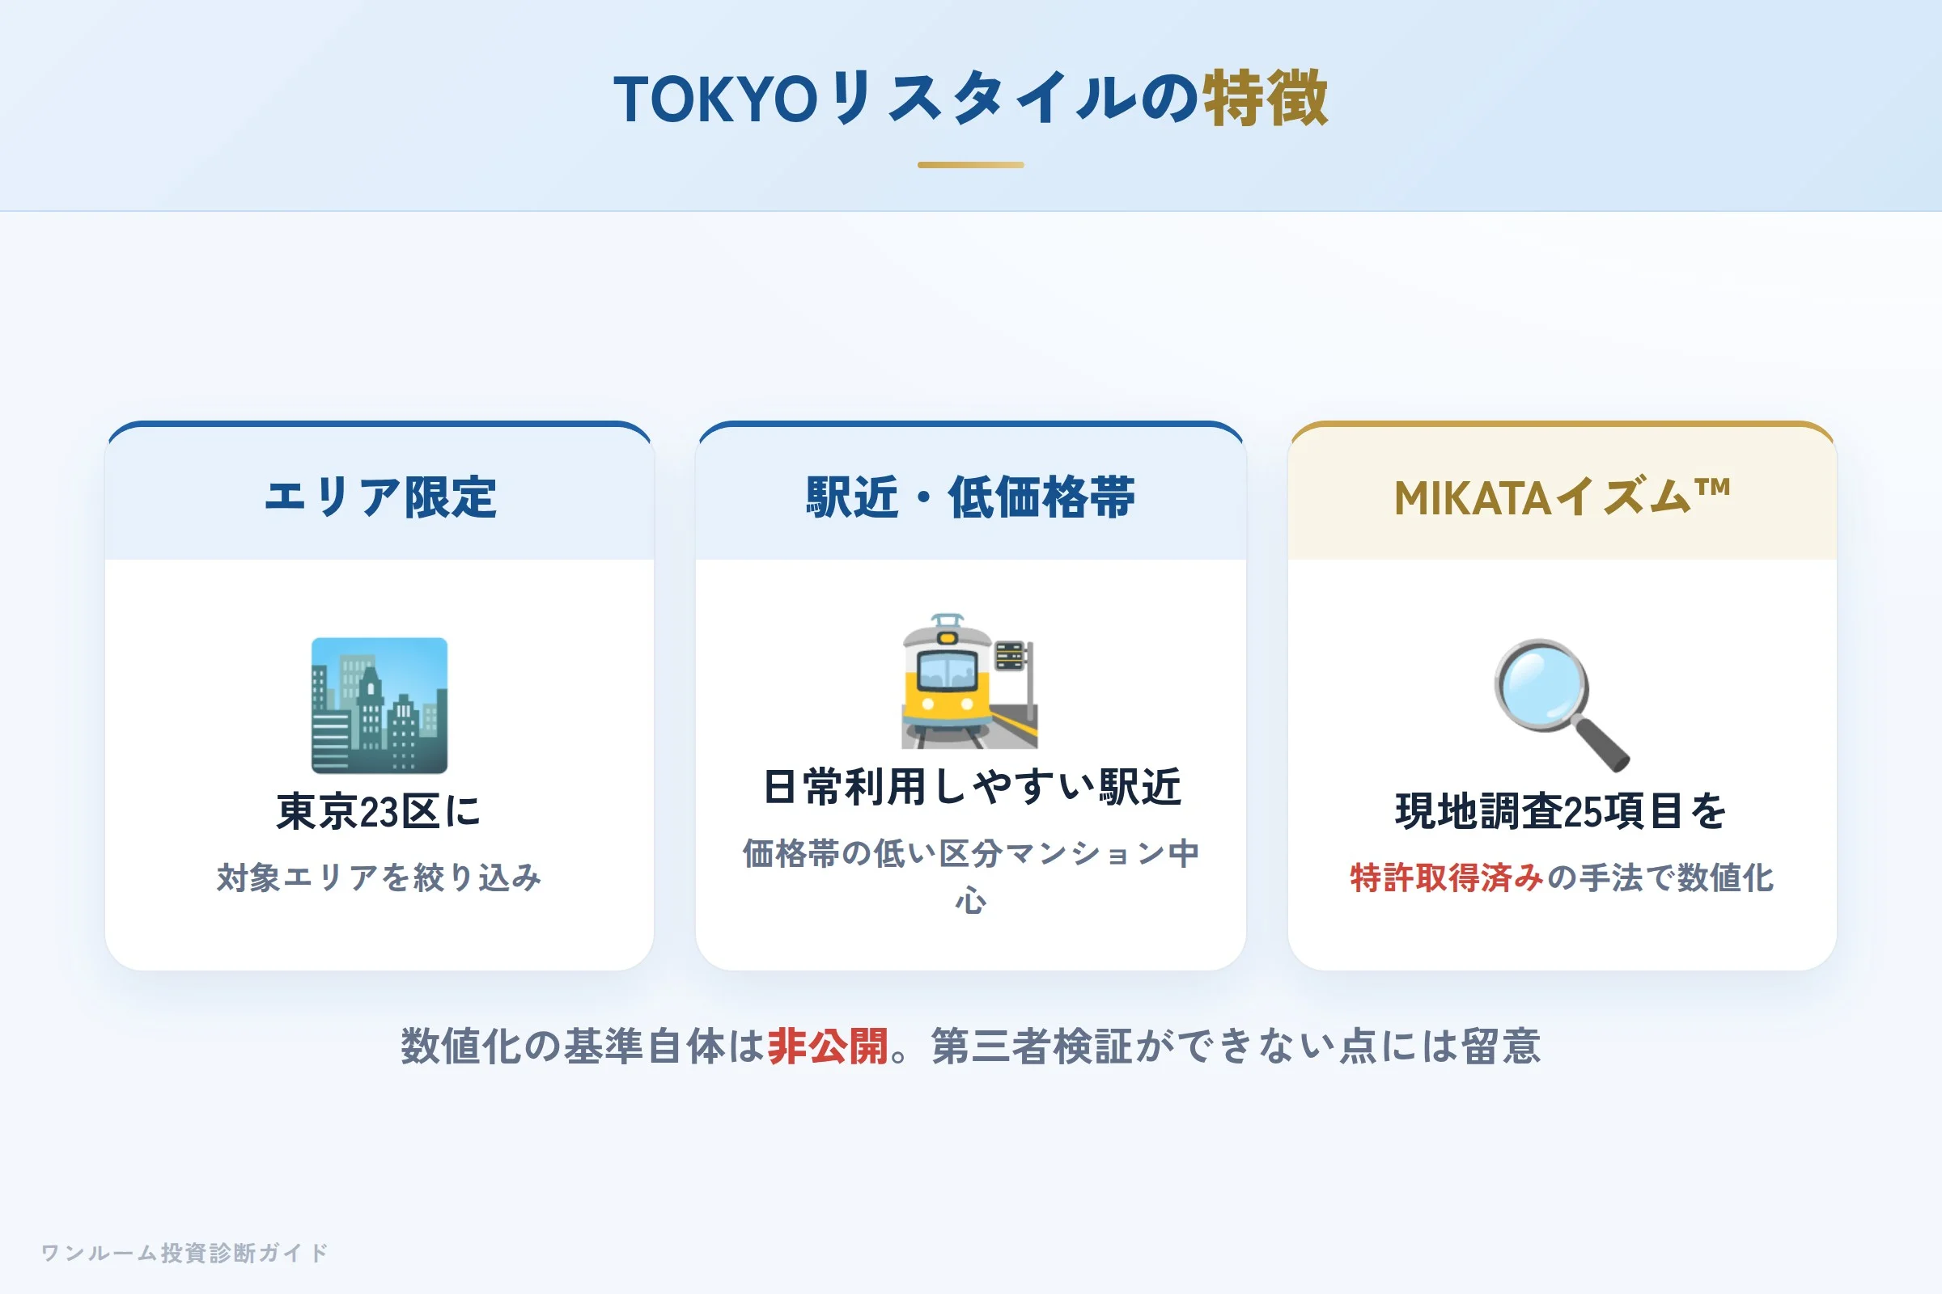Click the red text 特許取得済み

pyautogui.click(x=1447, y=877)
